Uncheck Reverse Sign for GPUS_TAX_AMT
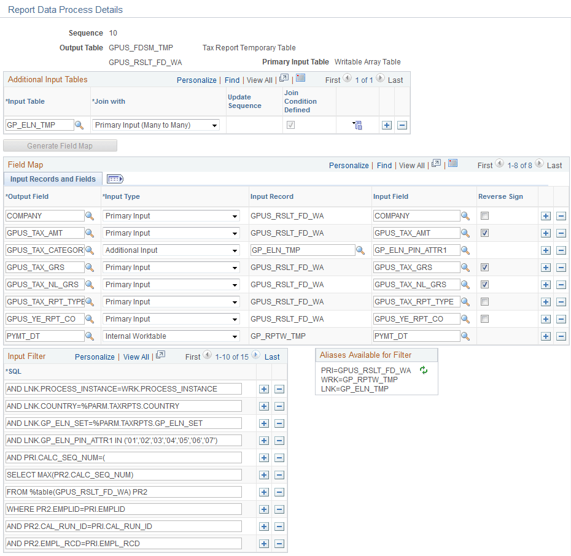 tap(484, 233)
